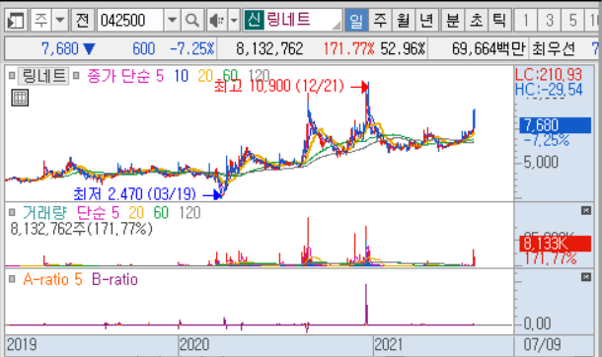Toggle the small square marker before 링네트 legend
Screen dimensions: 602x357
tap(12, 76)
